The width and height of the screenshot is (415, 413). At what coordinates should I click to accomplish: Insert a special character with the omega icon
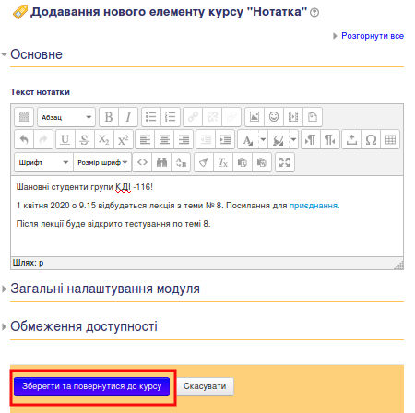(371, 140)
